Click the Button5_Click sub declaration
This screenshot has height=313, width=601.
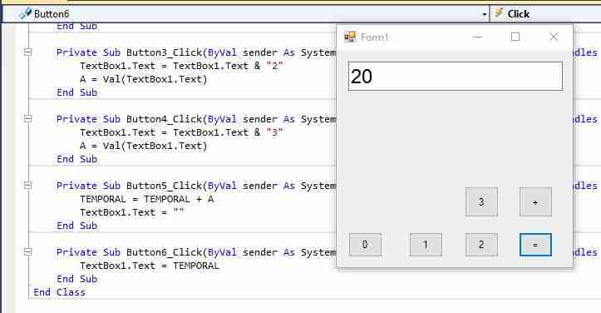coord(196,186)
